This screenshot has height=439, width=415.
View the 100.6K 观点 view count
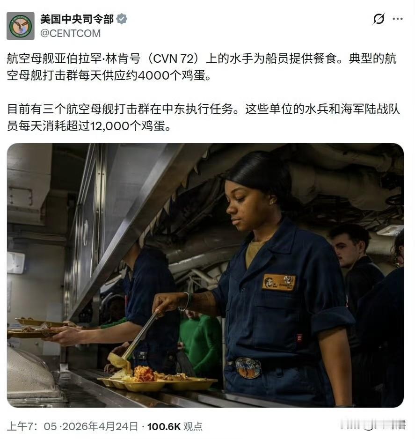click(175, 426)
